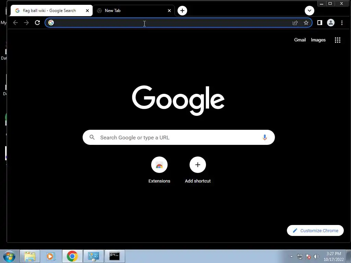
Task: Open the command prompt taskbar icon
Action: 114,256
